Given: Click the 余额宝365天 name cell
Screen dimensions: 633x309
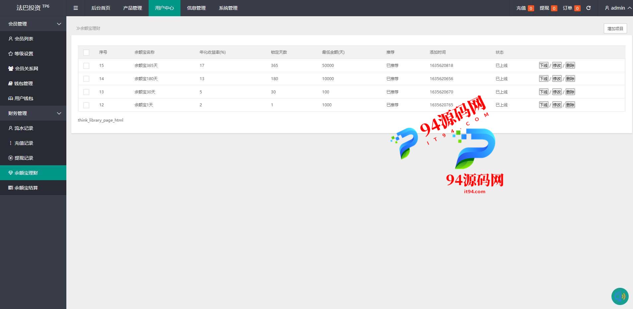Looking at the screenshot, I should coord(146,66).
